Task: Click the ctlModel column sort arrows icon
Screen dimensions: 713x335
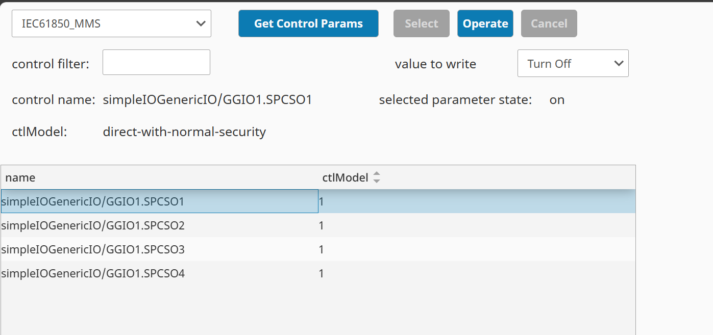Action: tap(377, 177)
